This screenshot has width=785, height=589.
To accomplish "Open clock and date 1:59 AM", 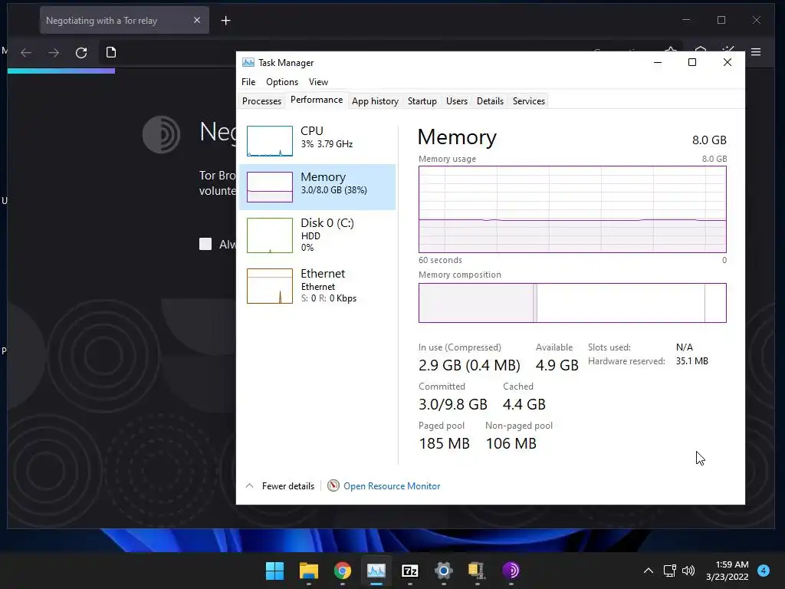I will click(x=727, y=571).
